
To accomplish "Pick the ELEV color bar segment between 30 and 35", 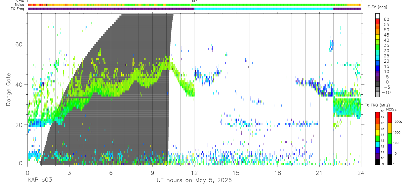I will [378, 48].
